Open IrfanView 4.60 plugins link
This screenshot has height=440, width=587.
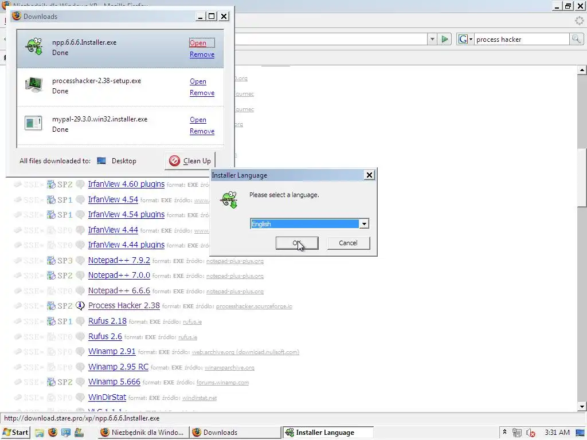[126, 184]
